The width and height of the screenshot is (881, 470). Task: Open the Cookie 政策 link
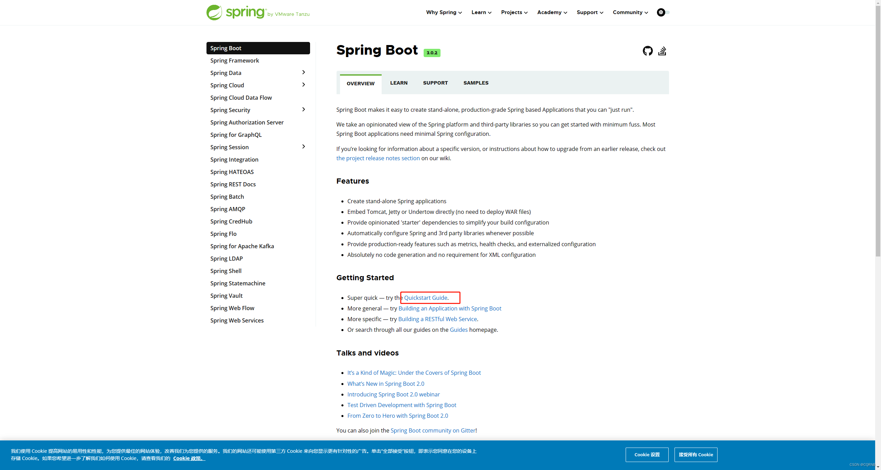pos(189,458)
